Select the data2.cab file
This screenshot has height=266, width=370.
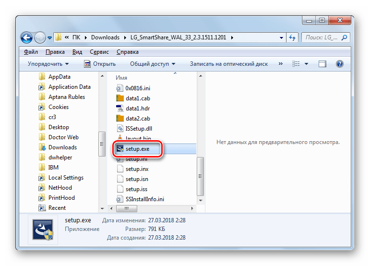pyautogui.click(x=138, y=119)
